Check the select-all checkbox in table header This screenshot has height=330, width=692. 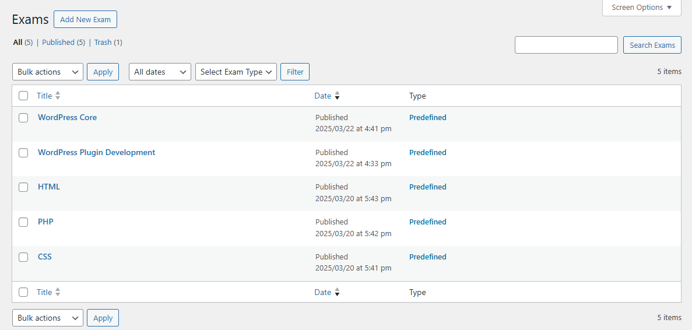pos(23,96)
